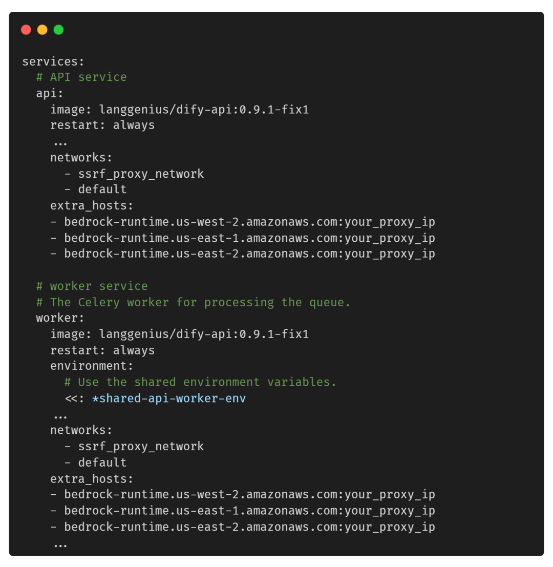Click the "# worker service" comment
The width and height of the screenshot is (553, 567).
coord(92,286)
